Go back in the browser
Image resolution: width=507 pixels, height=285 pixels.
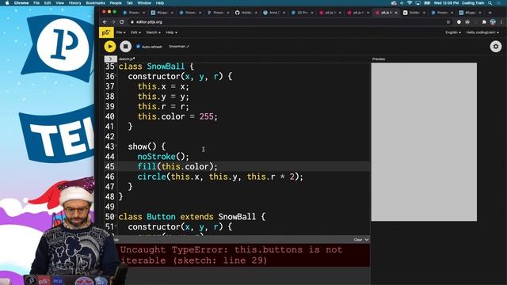(105, 22)
